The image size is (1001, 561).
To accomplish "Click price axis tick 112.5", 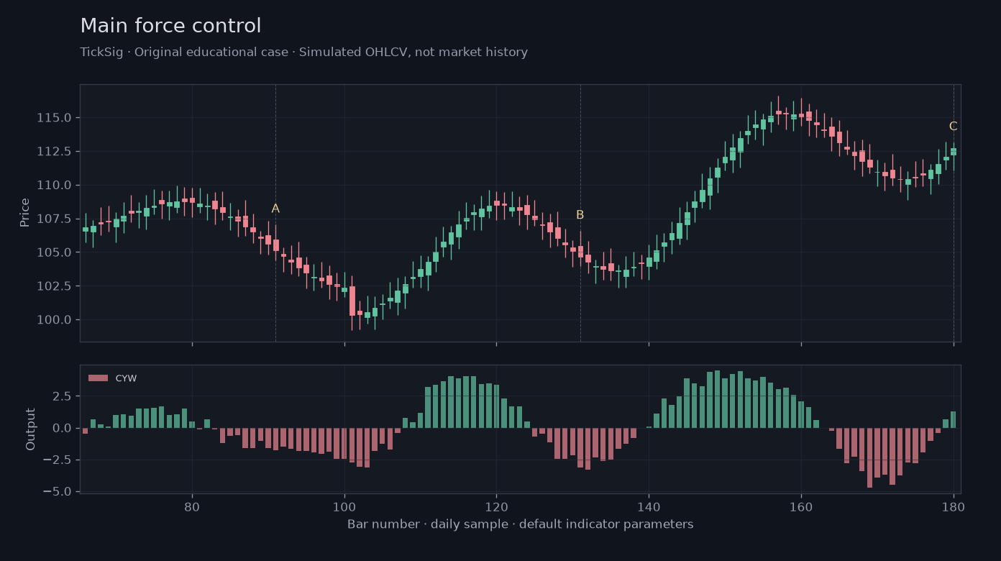I will coord(54,152).
